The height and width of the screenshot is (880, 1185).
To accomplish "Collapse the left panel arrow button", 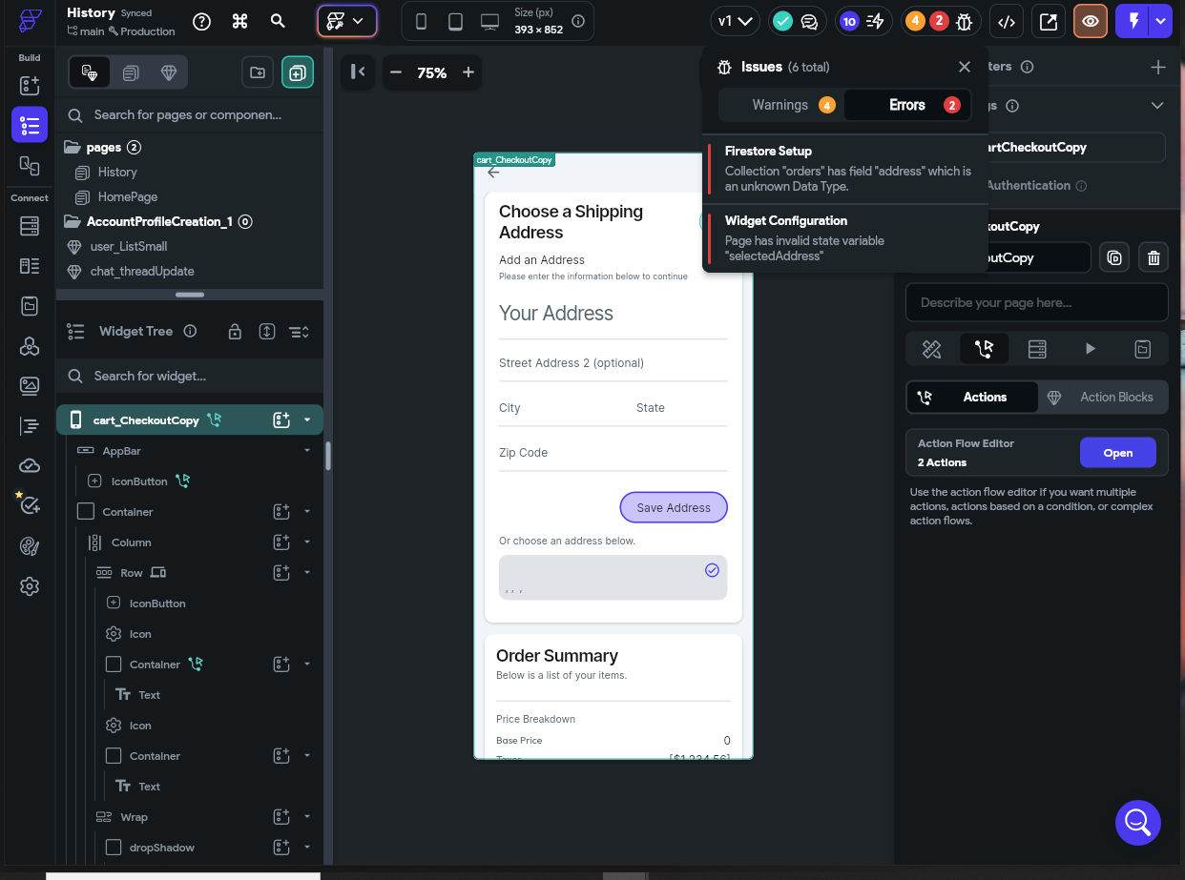I will click(358, 72).
